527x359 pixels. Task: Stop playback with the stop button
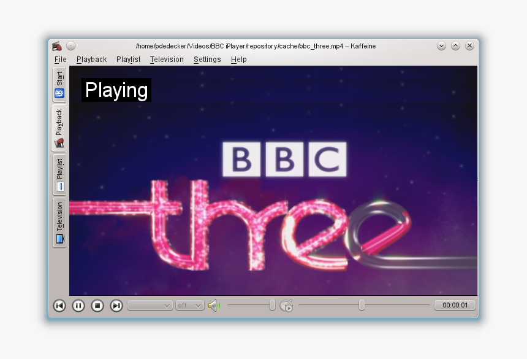(97, 306)
